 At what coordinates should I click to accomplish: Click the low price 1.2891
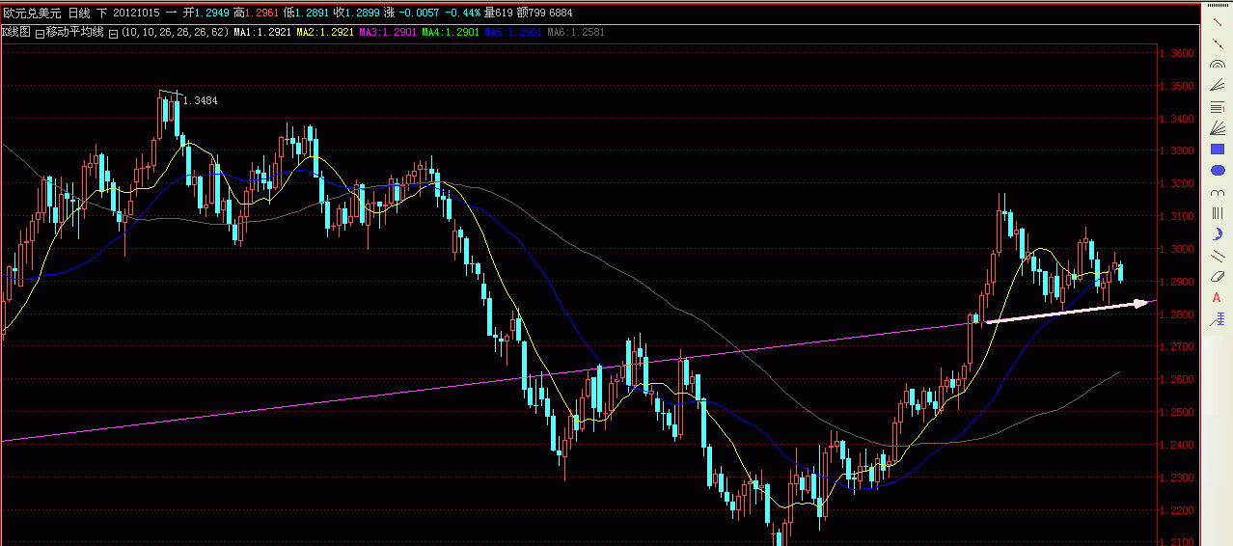click(x=312, y=13)
